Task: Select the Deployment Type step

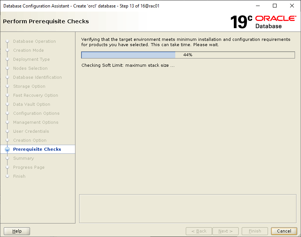Action: point(32,59)
